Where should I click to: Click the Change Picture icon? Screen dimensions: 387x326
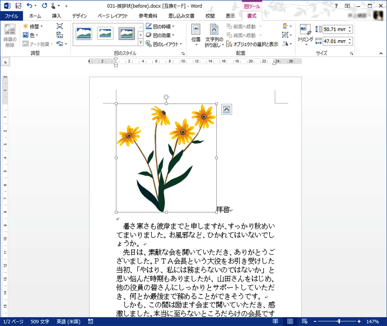[60, 35]
